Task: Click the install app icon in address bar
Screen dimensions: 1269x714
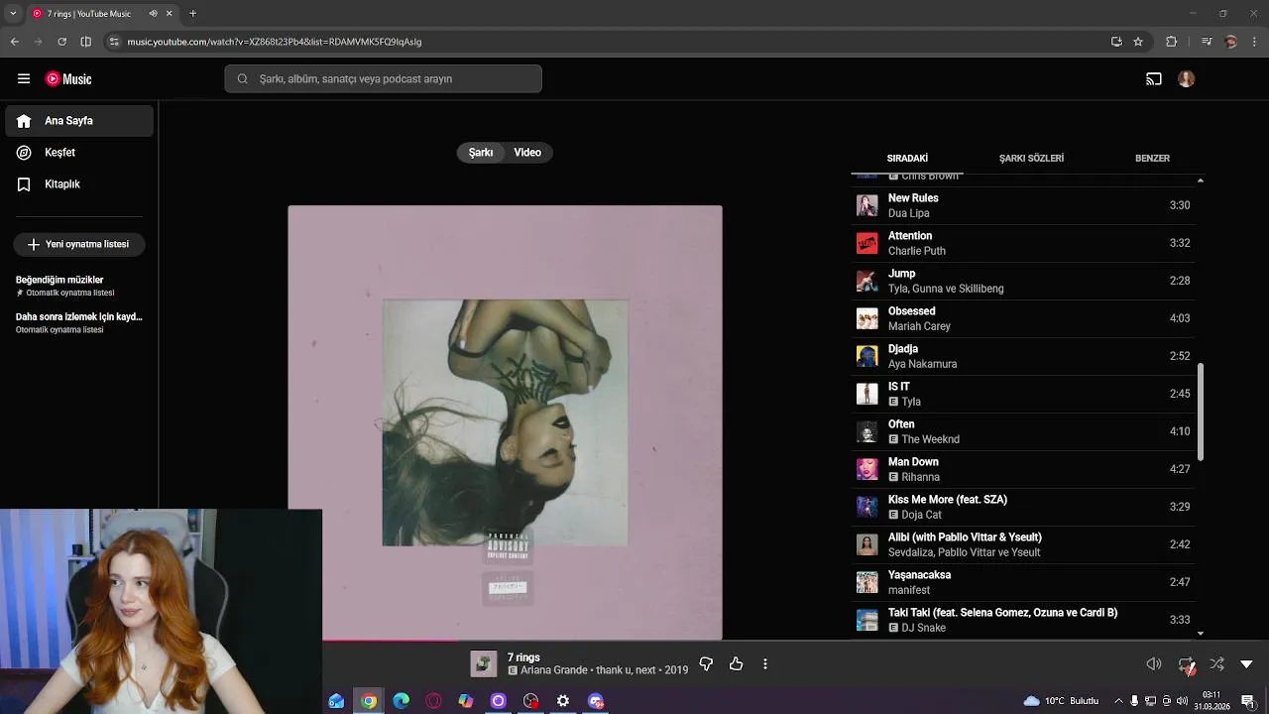Action: tap(1116, 42)
